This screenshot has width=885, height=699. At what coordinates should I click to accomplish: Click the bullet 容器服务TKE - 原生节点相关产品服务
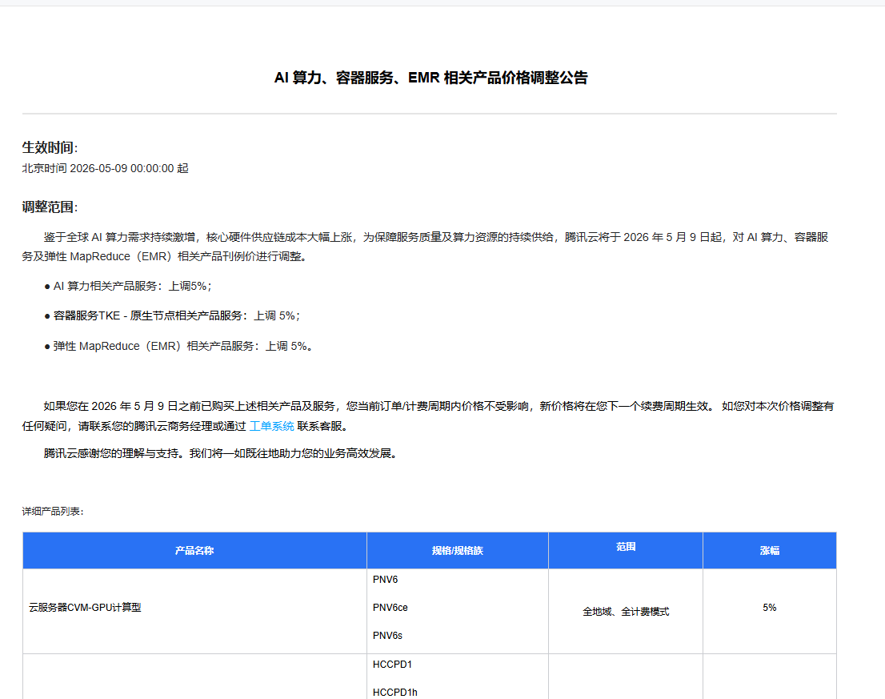point(172,315)
